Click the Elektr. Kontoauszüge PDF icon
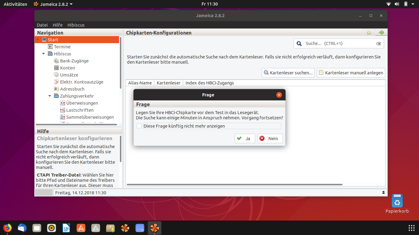419x235 pixels. pyautogui.click(x=56, y=82)
